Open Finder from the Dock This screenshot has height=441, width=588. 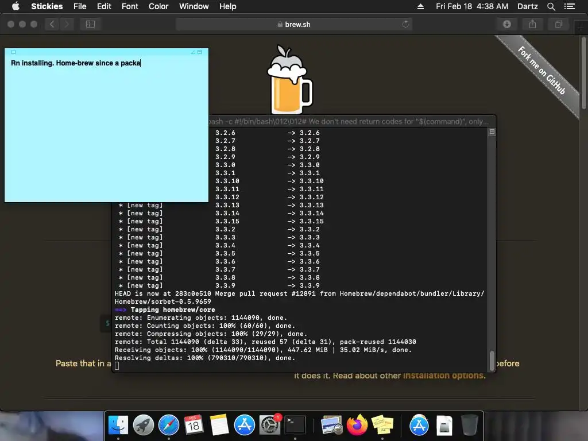point(118,425)
